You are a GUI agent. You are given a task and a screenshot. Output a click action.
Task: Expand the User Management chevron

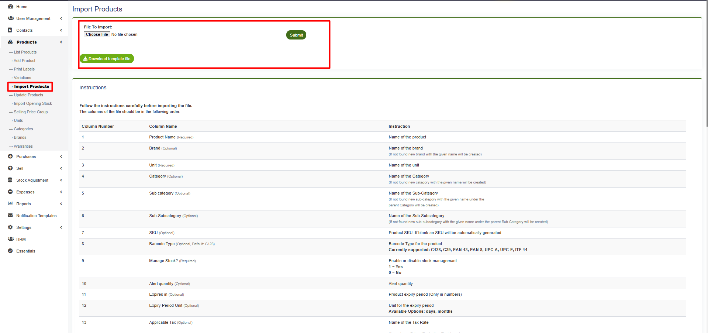click(x=61, y=18)
